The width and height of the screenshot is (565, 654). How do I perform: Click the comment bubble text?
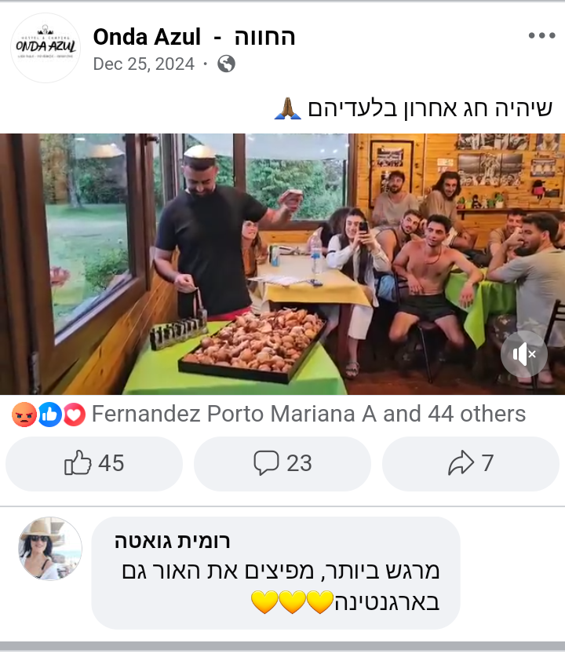(x=281, y=586)
